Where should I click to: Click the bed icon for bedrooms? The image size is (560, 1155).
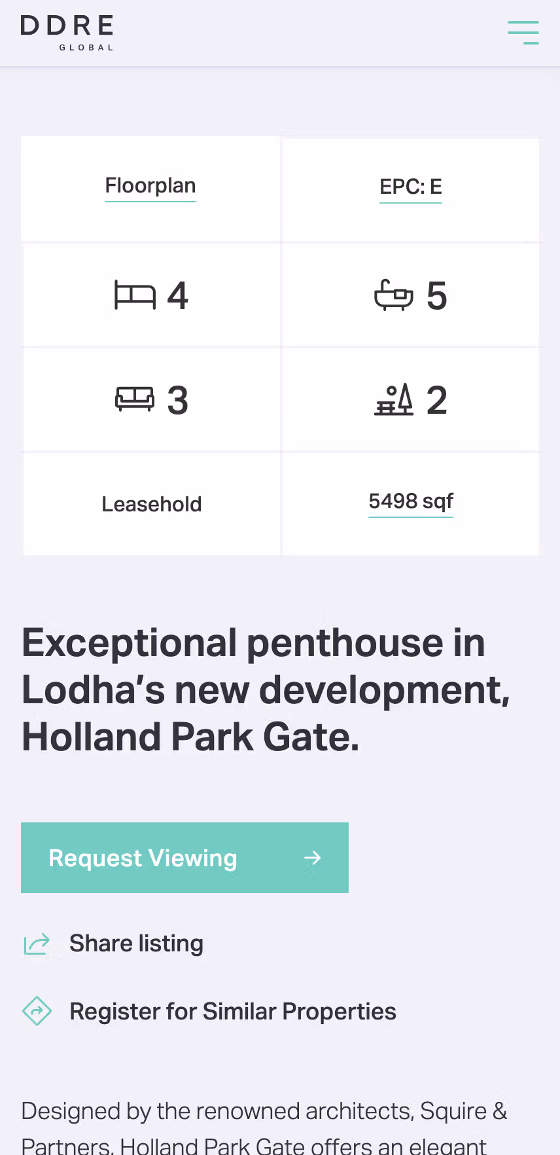tap(135, 295)
